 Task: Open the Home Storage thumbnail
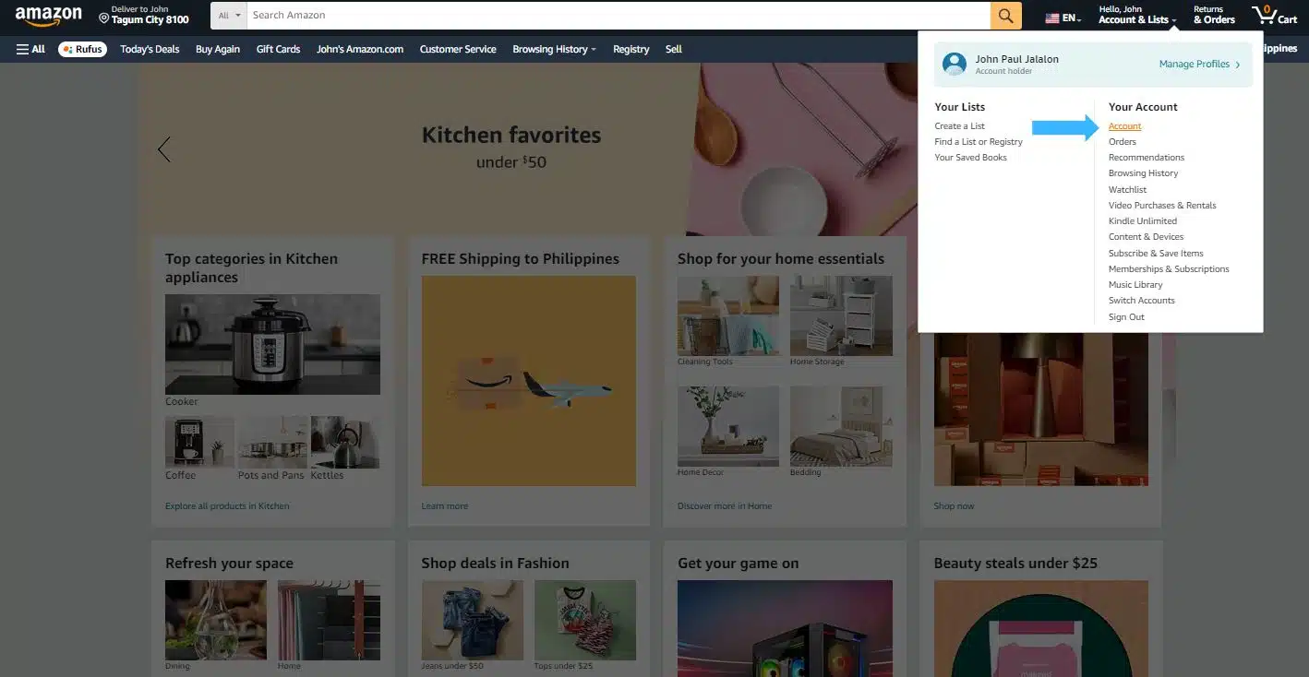(x=841, y=315)
